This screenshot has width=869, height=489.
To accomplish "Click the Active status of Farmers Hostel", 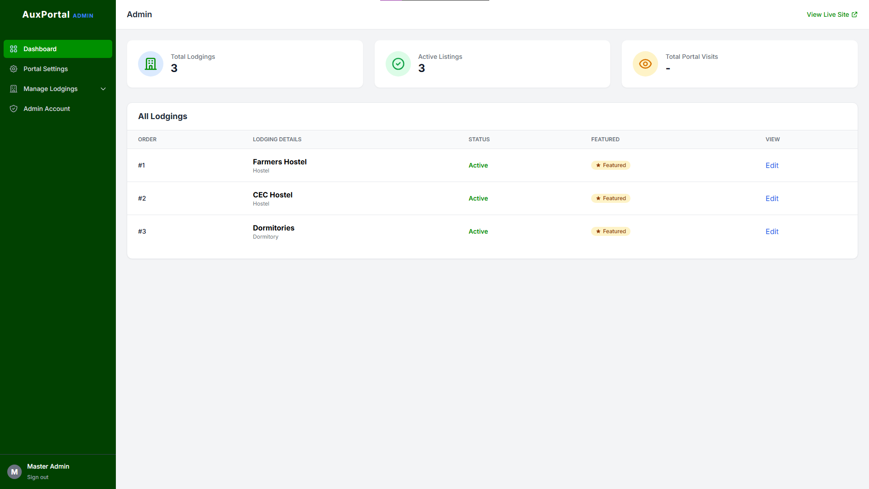I will coord(478,165).
